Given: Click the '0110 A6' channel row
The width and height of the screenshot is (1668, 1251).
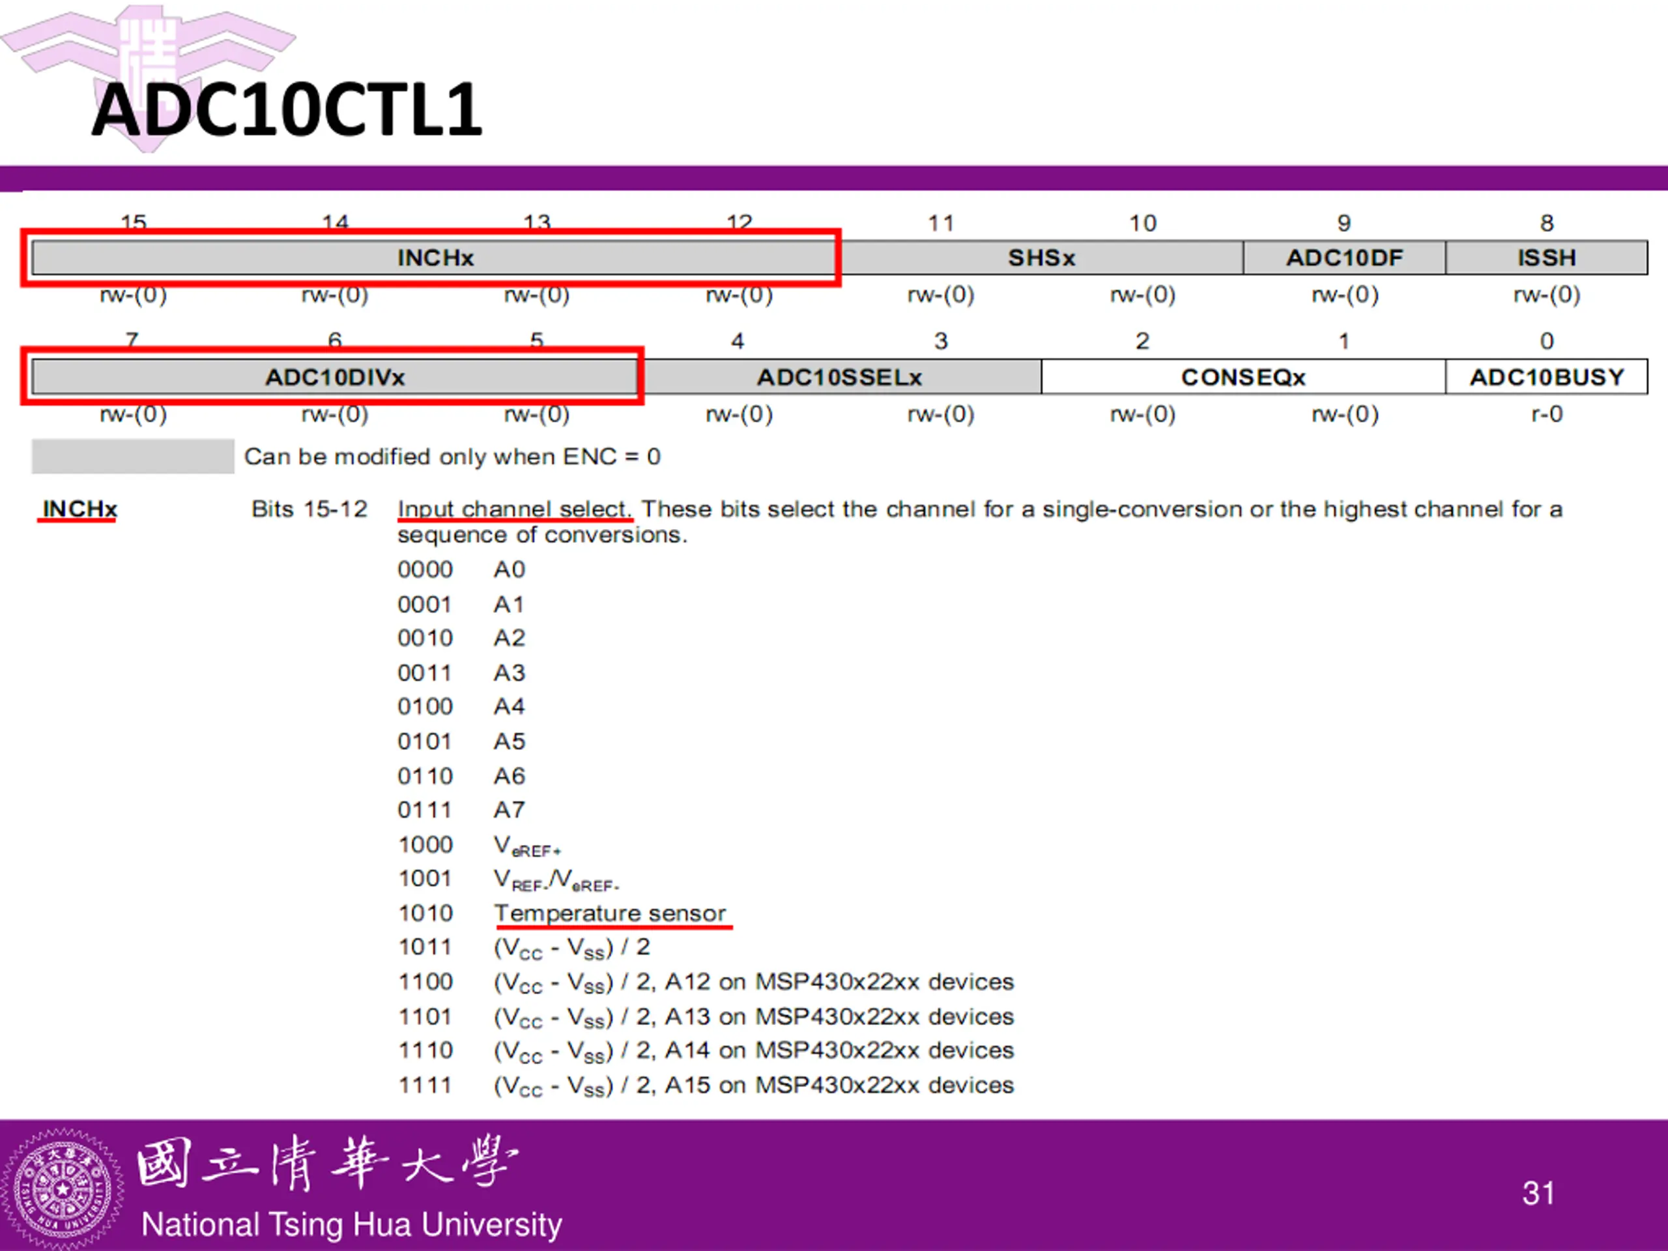Looking at the screenshot, I should pyautogui.click(x=461, y=776).
